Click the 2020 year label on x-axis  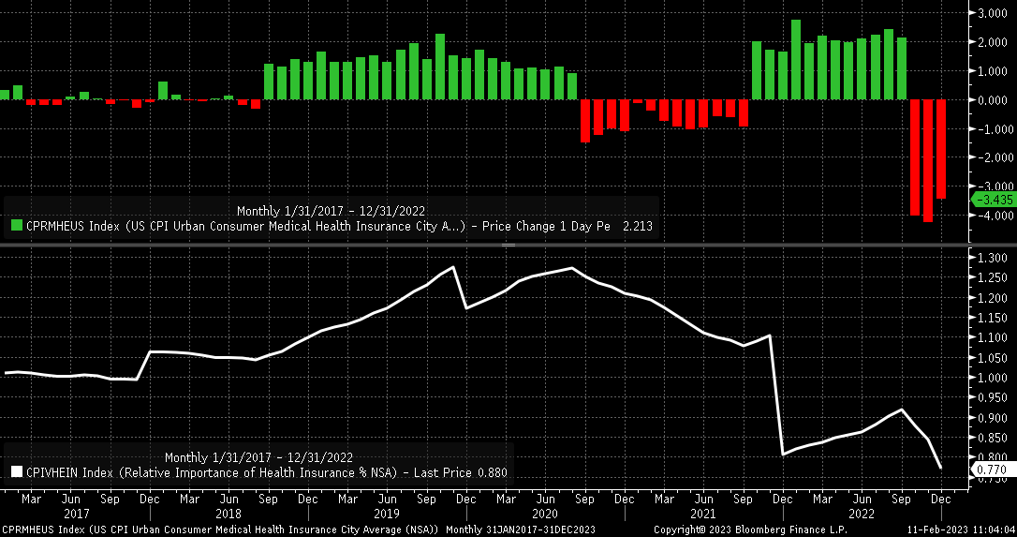tap(545, 514)
